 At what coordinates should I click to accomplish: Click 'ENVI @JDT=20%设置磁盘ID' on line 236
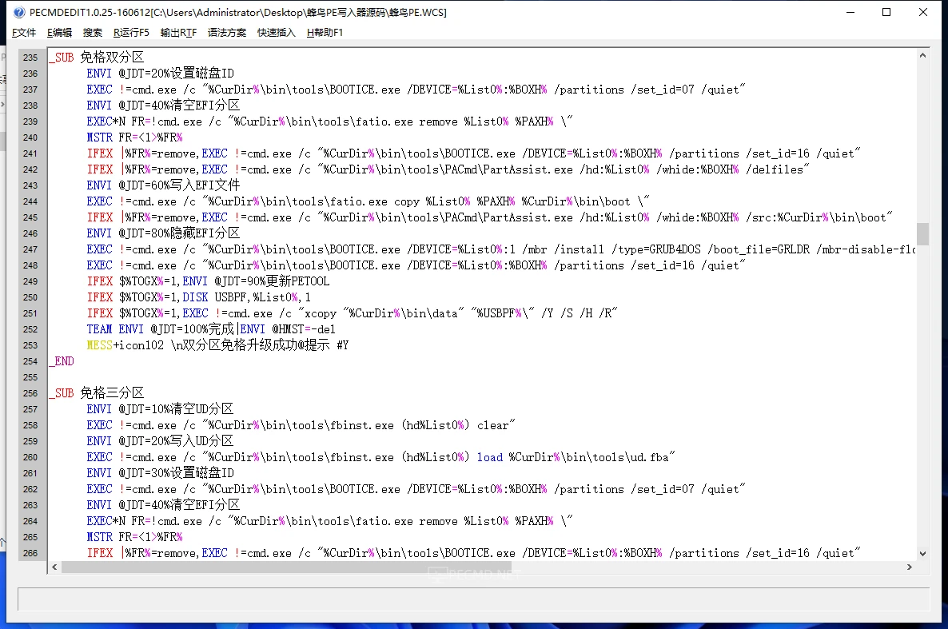pyautogui.click(x=160, y=74)
